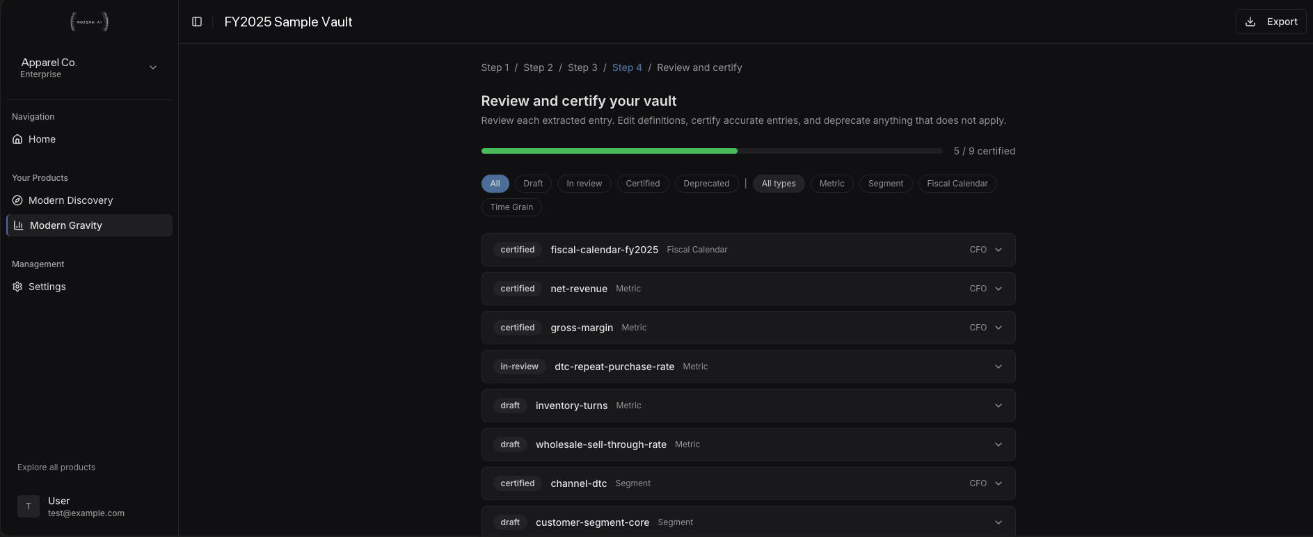Image resolution: width=1313 pixels, height=537 pixels.
Task: Click the customer-segment-core entry name
Action: [592, 522]
